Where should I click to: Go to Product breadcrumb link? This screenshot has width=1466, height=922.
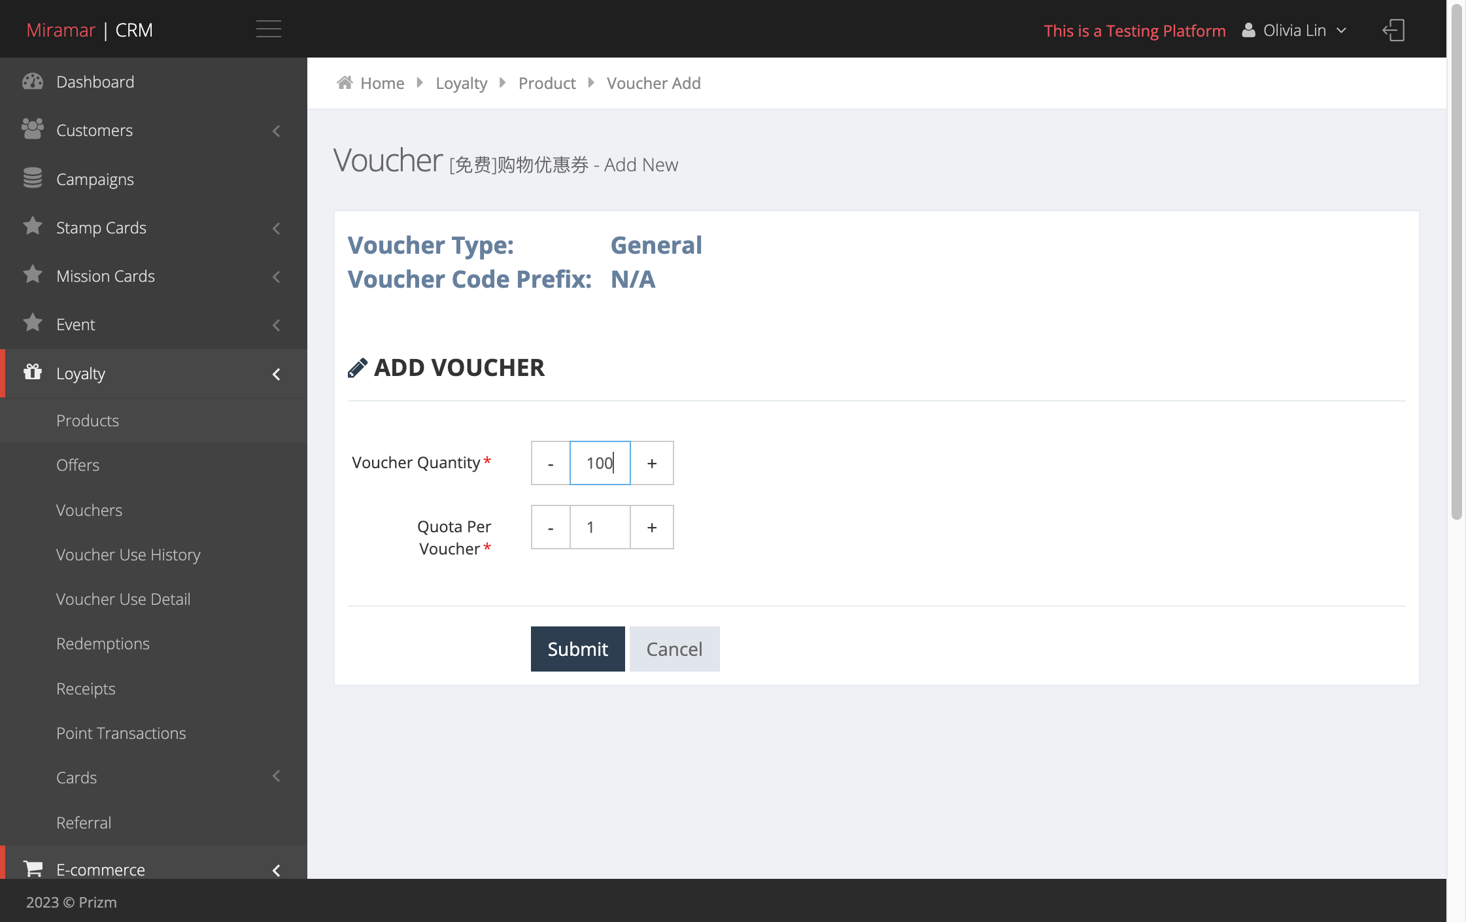[547, 83]
